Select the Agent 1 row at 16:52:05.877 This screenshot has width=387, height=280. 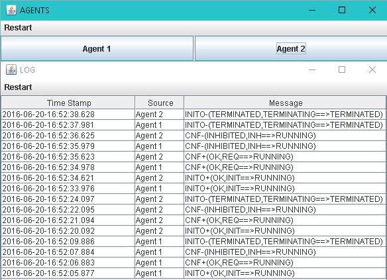pos(193,273)
